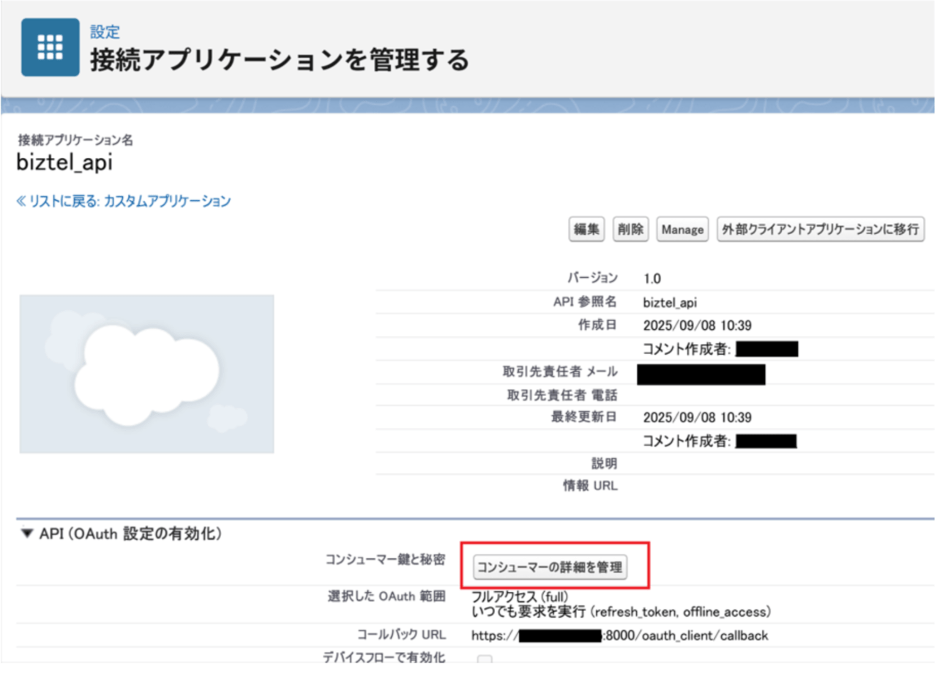Click the コールバック URL value
Screen dimensions: 937x676
[x=619, y=635]
